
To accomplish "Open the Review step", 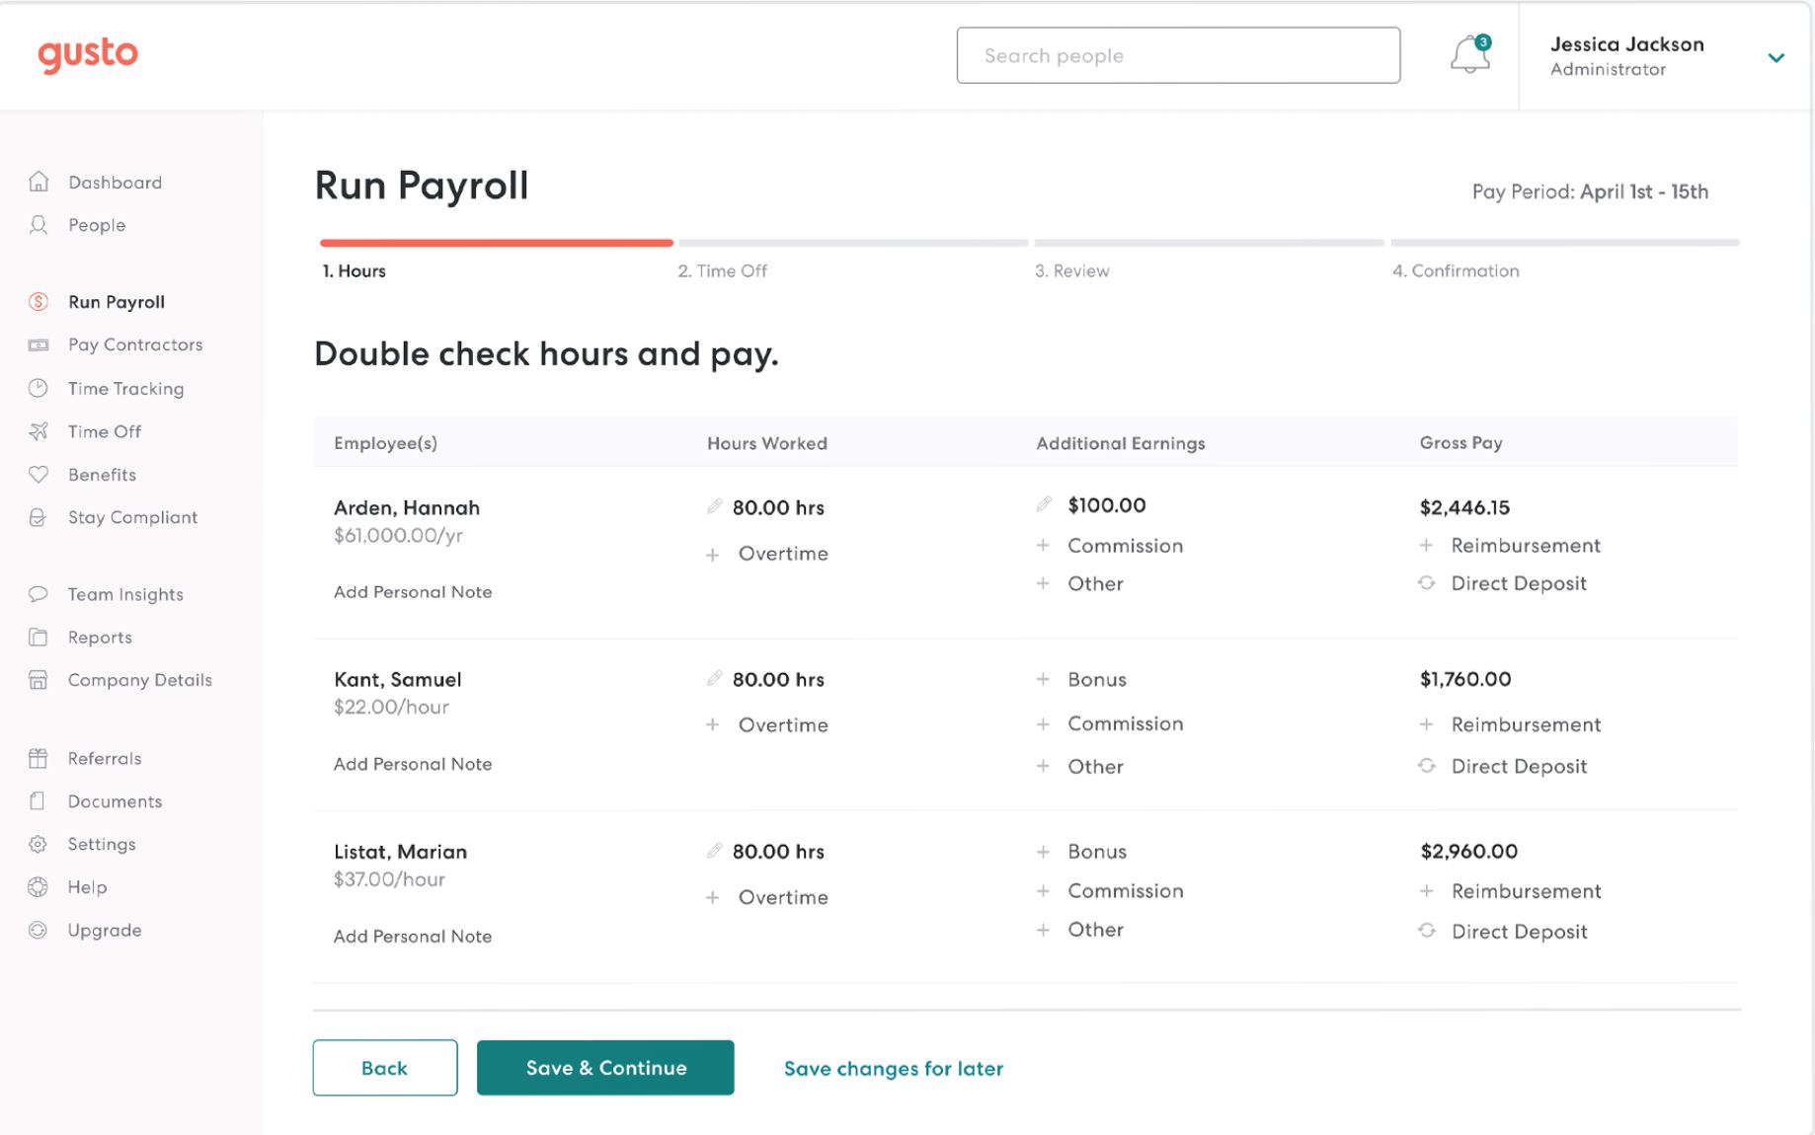I will coord(1073,270).
